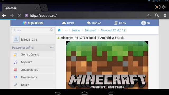Click the Найти пару hearts icon
This screenshot has width=169, height=95.
click(15, 77)
